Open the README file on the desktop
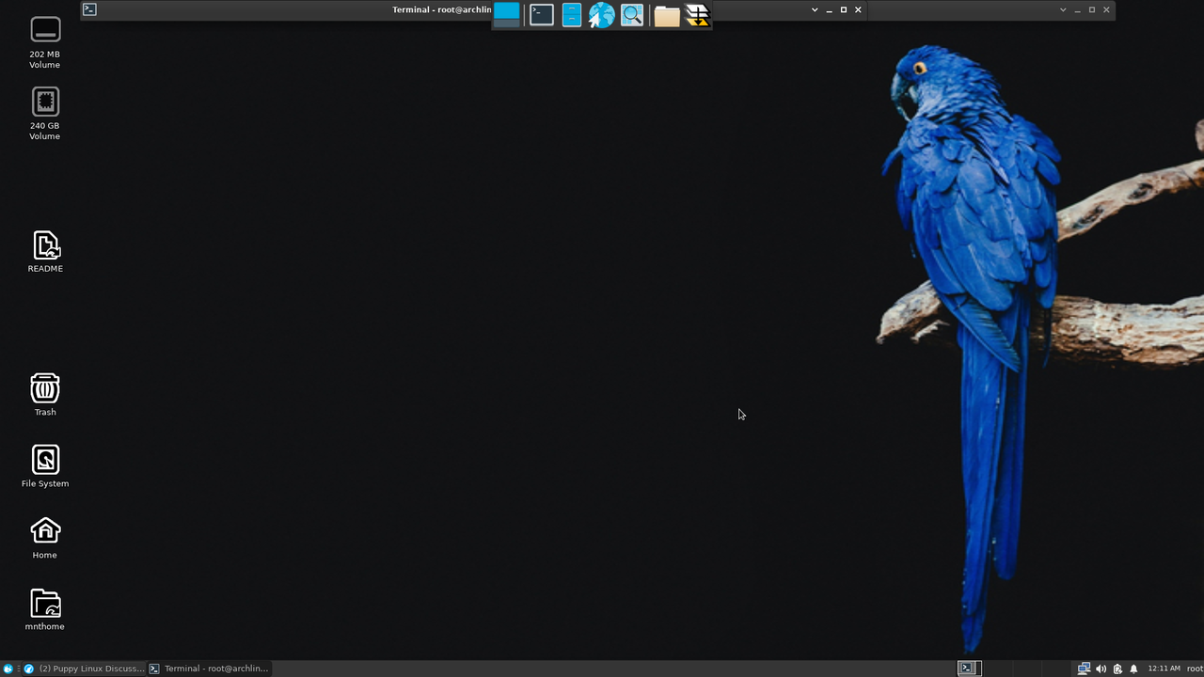Image resolution: width=1204 pixels, height=677 pixels. click(x=45, y=247)
